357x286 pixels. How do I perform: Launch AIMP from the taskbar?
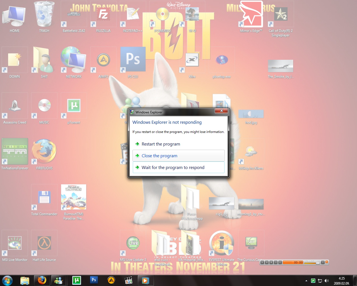point(111,280)
